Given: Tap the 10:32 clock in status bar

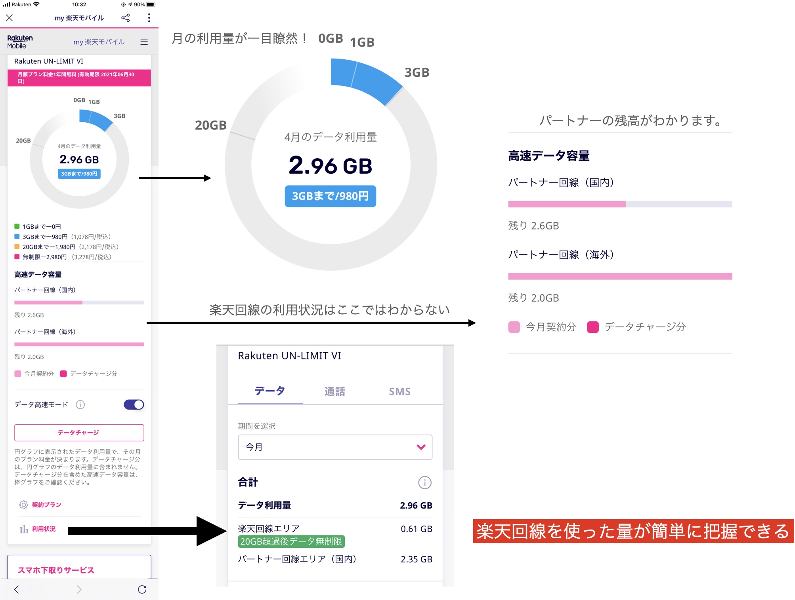Looking at the screenshot, I should pyautogui.click(x=79, y=4).
